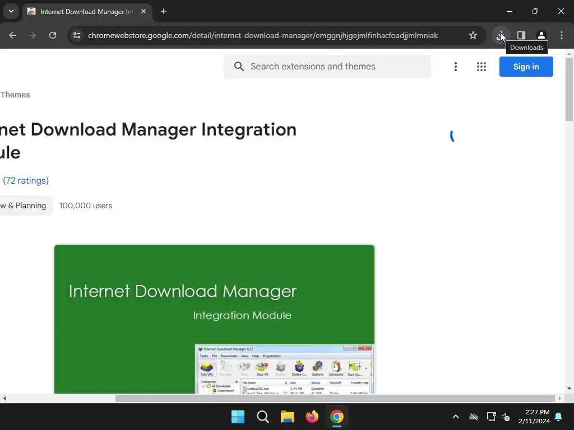Click the address bar URL

point(263,35)
